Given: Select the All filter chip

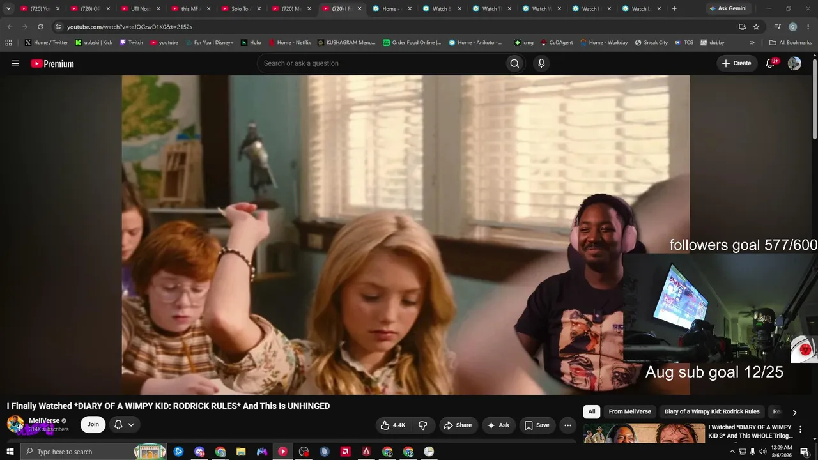Looking at the screenshot, I should click(x=592, y=411).
